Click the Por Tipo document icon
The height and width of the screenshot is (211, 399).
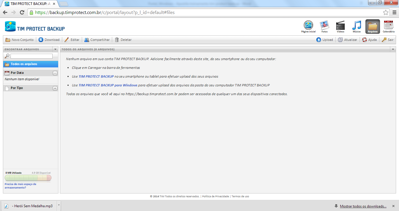click(x=7, y=88)
